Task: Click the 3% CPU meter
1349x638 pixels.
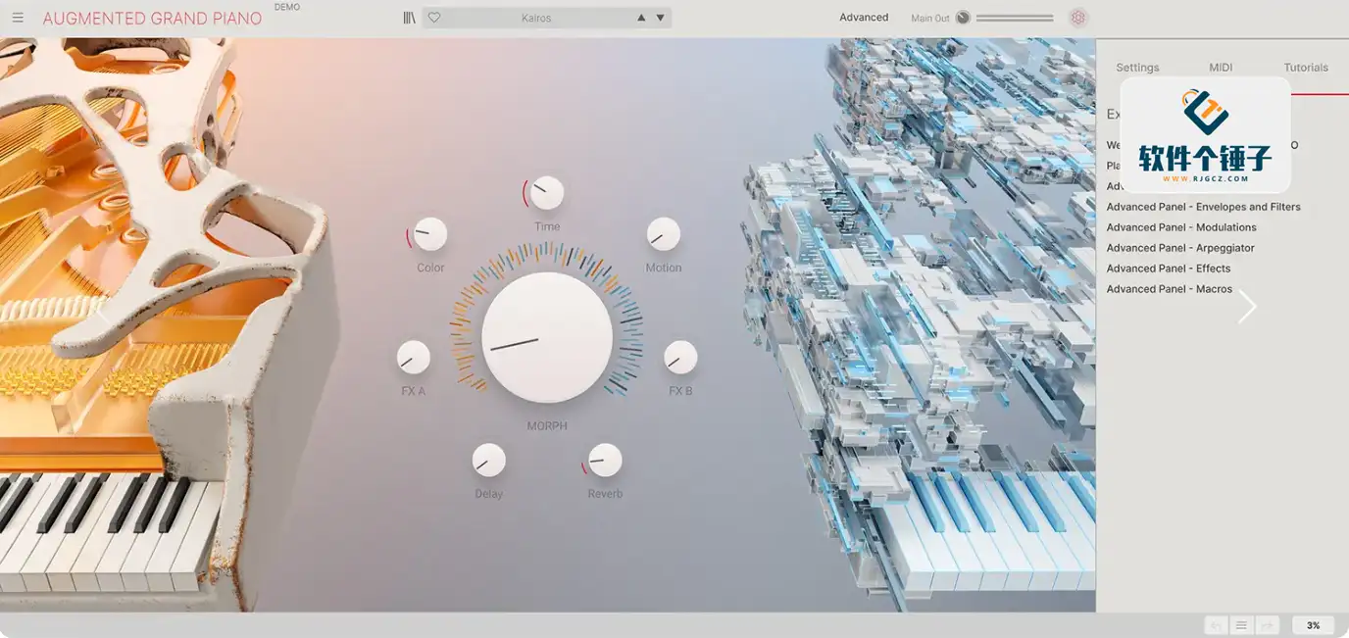Action: [1313, 625]
